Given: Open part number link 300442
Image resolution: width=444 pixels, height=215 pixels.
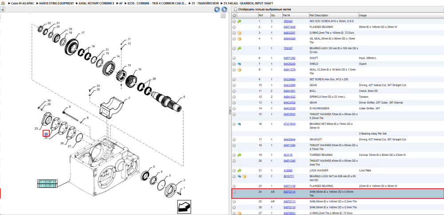Looking at the screenshot, I should pyautogui.click(x=288, y=21).
